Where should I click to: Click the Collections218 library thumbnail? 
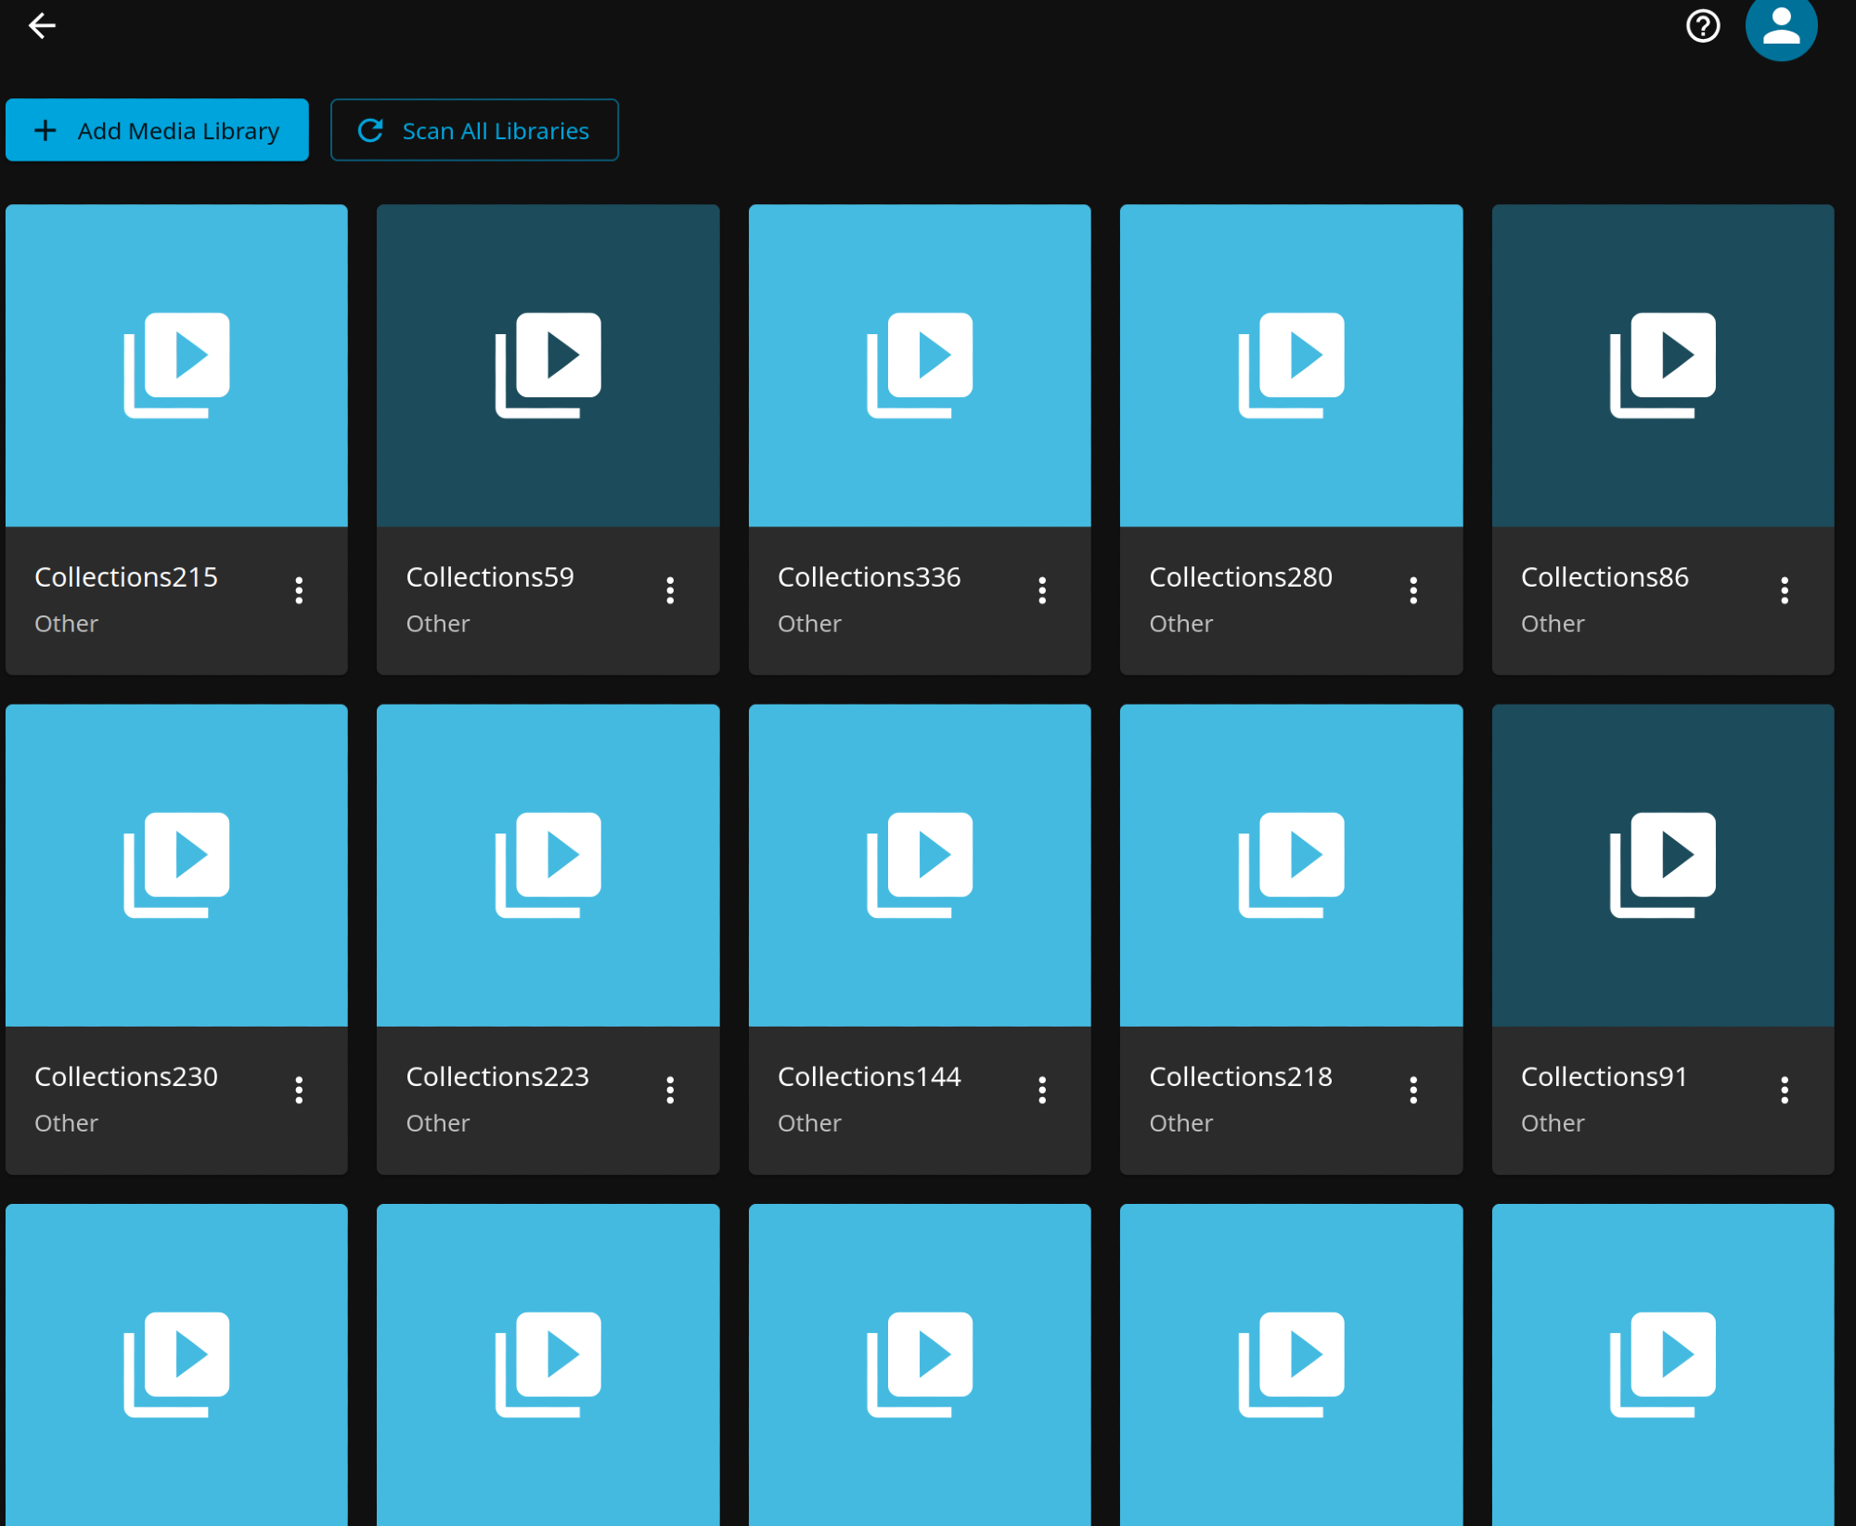tap(1291, 865)
